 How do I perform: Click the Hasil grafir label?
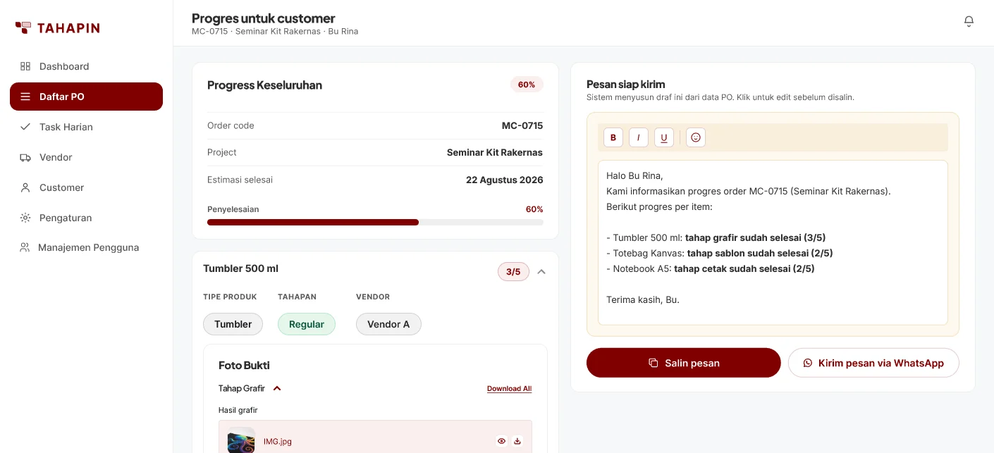pos(238,410)
